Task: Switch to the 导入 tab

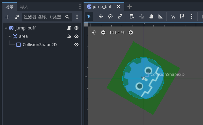Action: pos(24,7)
